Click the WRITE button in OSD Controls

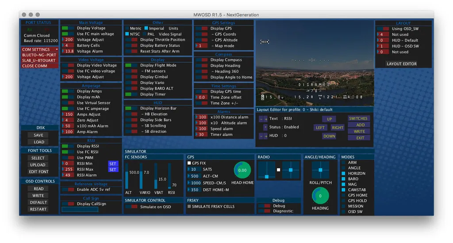38,195
